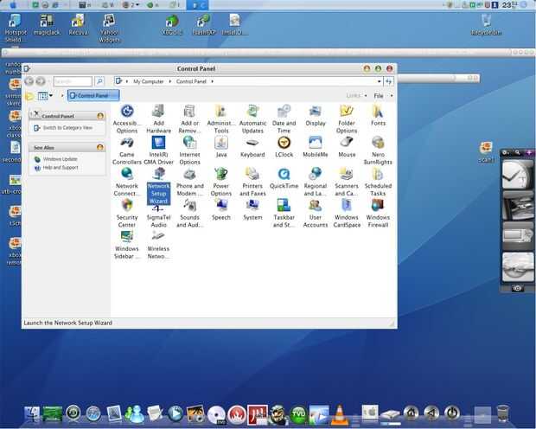
Task: Open MobileMe preferences
Action: (x=316, y=147)
